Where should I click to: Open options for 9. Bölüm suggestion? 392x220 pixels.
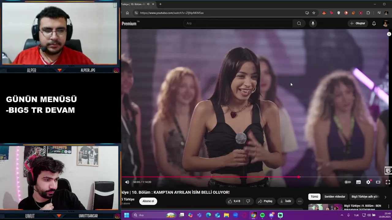point(389,207)
